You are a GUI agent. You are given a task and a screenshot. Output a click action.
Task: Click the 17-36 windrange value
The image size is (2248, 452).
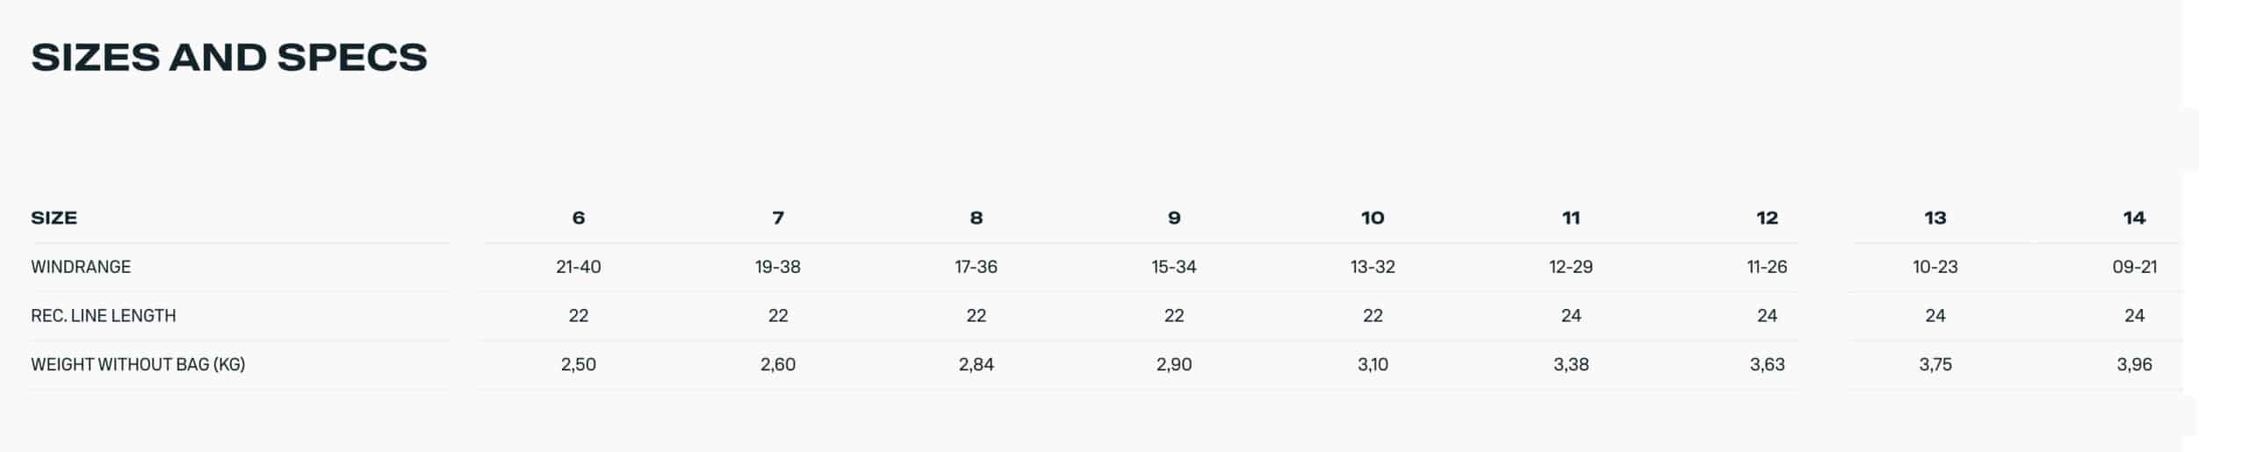click(976, 267)
